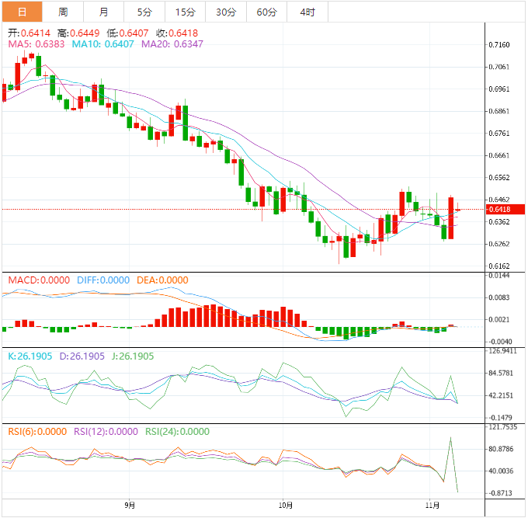This screenshot has width=528, height=518.
Task: Open the 15分 timeframe tab
Action: pyautogui.click(x=186, y=12)
